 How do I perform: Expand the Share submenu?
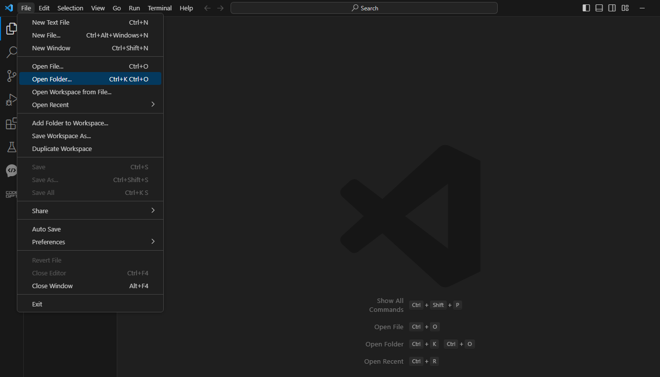[90, 211]
